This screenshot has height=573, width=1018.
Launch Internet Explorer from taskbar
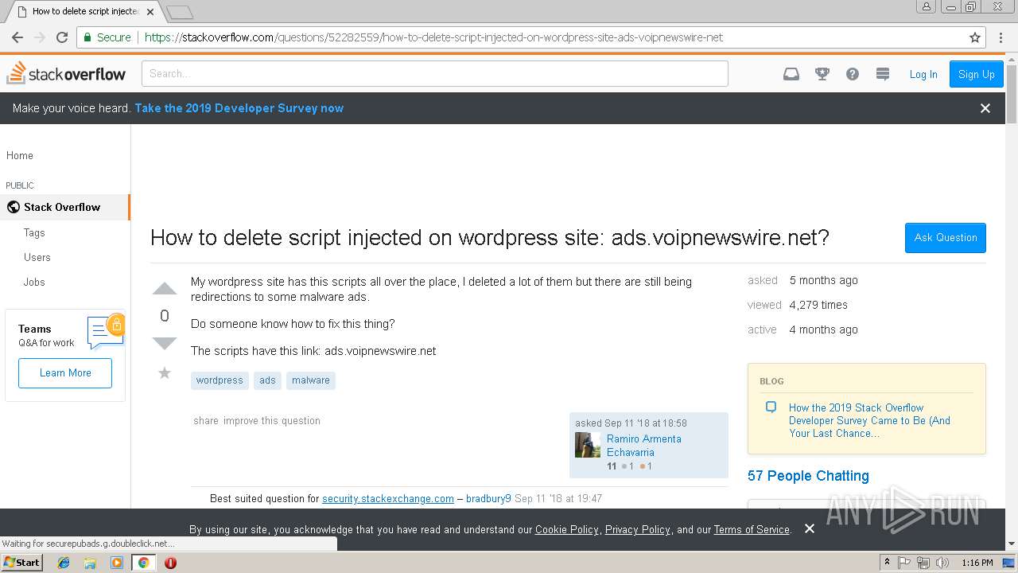click(x=64, y=563)
